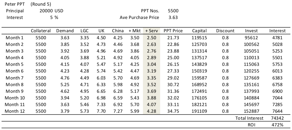Click the highlighted + Serv column header
This screenshot has height=130, width=292.
(x=151, y=31)
